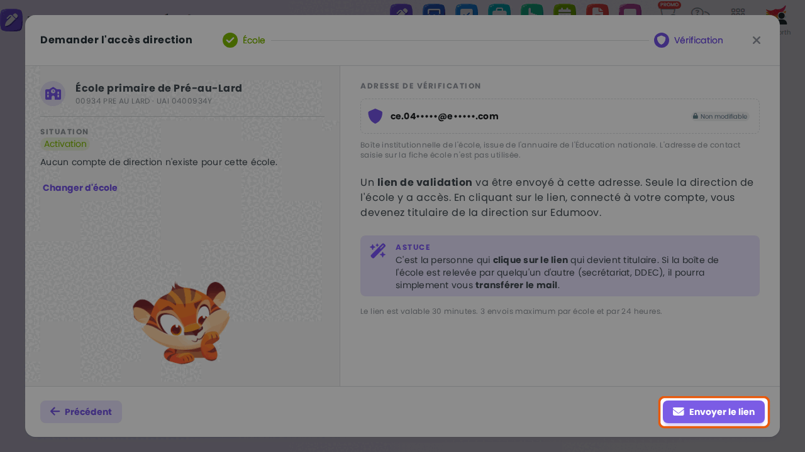Select the École step in the stepper

pos(244,40)
